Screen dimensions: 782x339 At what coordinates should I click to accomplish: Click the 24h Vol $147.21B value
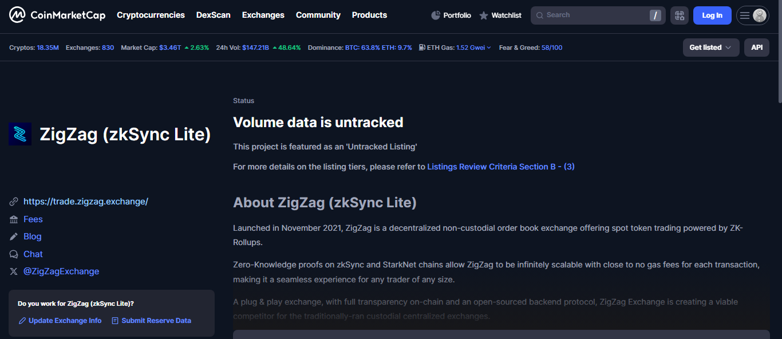255,48
